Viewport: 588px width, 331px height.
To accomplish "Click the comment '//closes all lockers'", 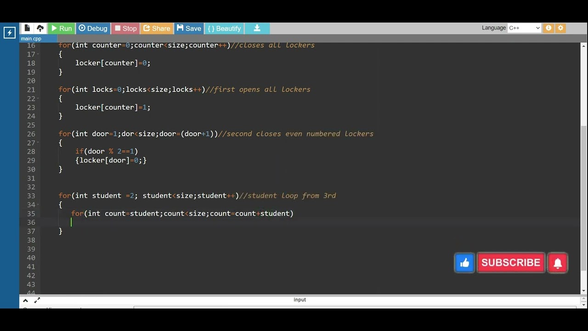I will (x=273, y=45).
